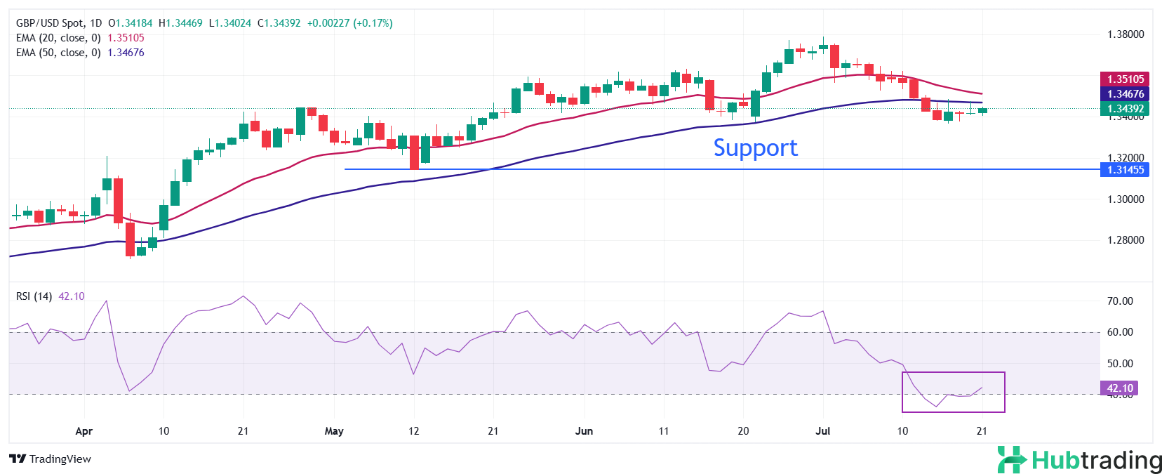
Task: Click the purple rectangle on the RSI pane
Action: (x=953, y=374)
